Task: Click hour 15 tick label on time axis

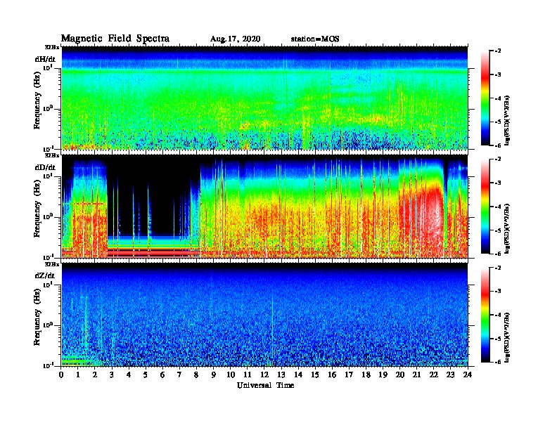Action: coord(315,375)
